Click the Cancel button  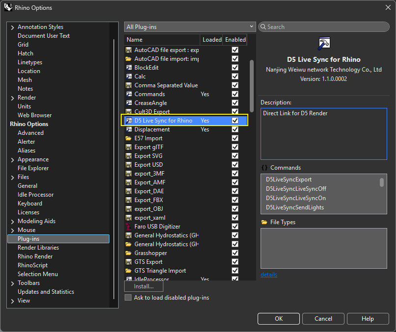(x=323, y=319)
